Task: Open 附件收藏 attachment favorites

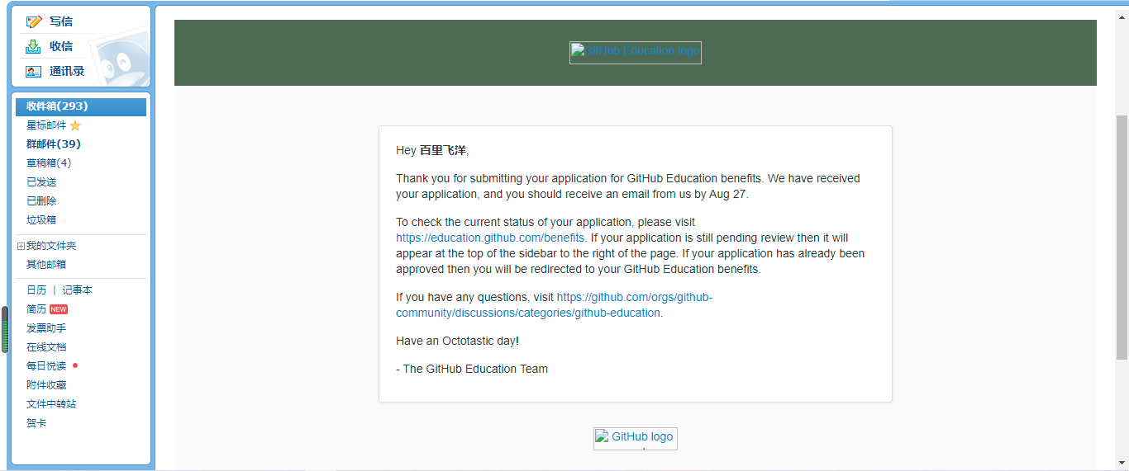Action: click(46, 385)
